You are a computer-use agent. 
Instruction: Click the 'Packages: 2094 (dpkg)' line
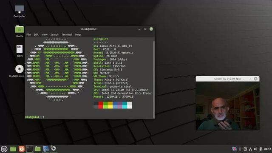tap(110, 59)
